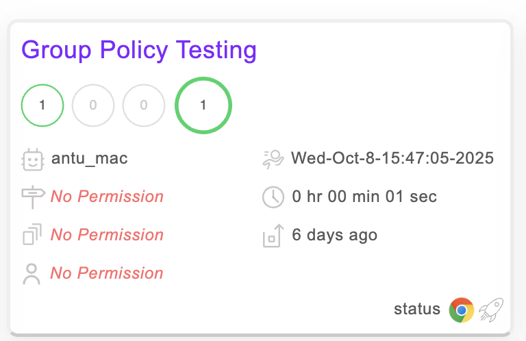Viewport: 526px width, 341px height.
Task: Click the upload box icon beside 6 days ago
Action: 273,236
